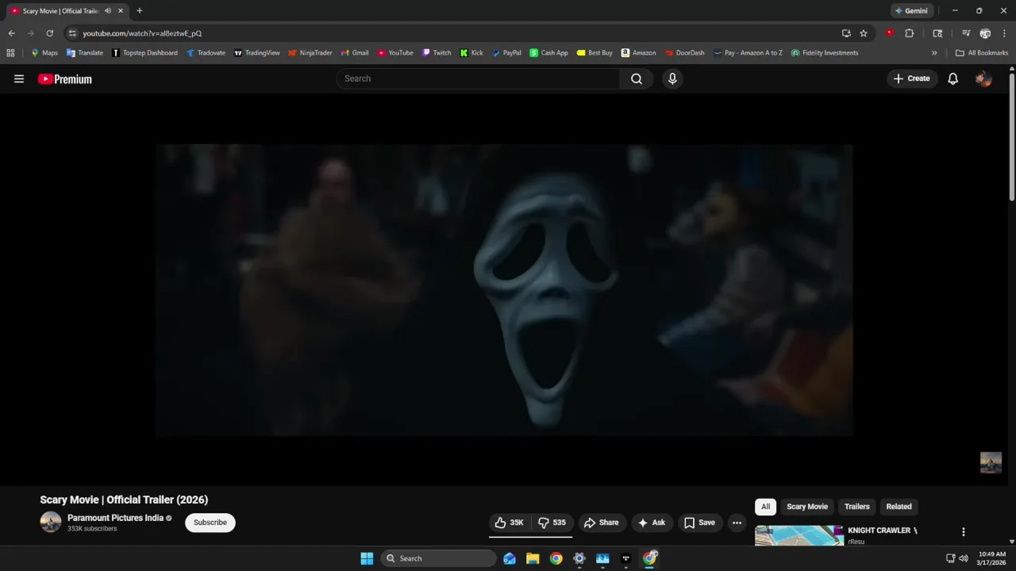Bookmark this tab with the star icon
The width and height of the screenshot is (1016, 571).
(864, 33)
